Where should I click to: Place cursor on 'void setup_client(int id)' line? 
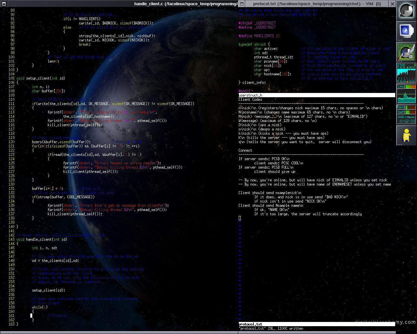(41, 78)
